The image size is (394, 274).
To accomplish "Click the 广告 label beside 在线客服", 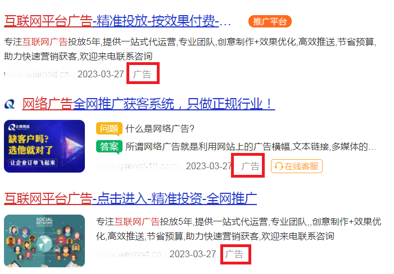I will (250, 166).
